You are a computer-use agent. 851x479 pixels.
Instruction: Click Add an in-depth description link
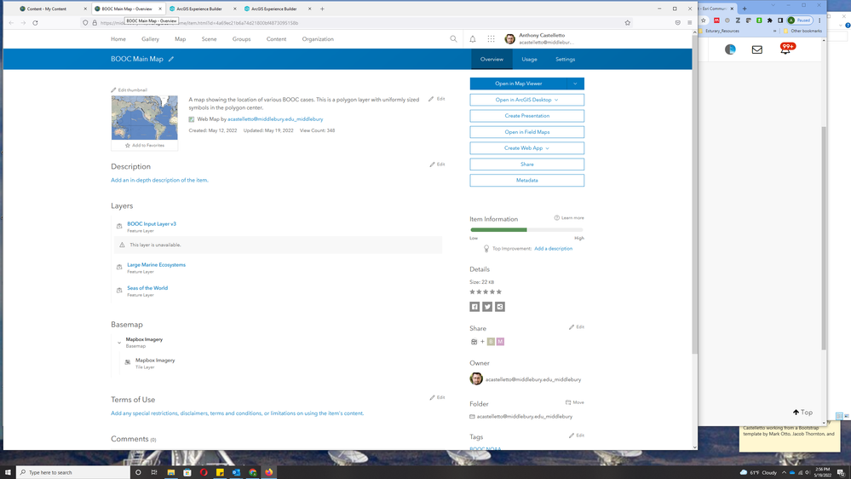[159, 181]
